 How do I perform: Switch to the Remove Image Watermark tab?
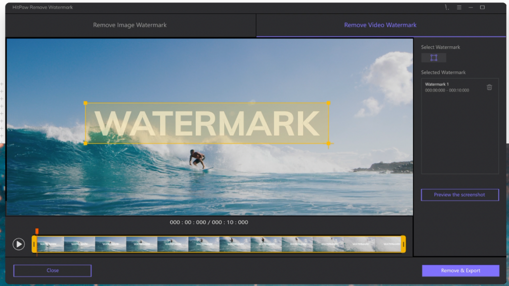click(130, 25)
